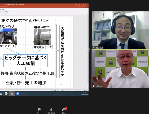This screenshot has height=114, width=149.
Task: Collapse the ribbon using the small chevron
Action: tap(87, 14)
